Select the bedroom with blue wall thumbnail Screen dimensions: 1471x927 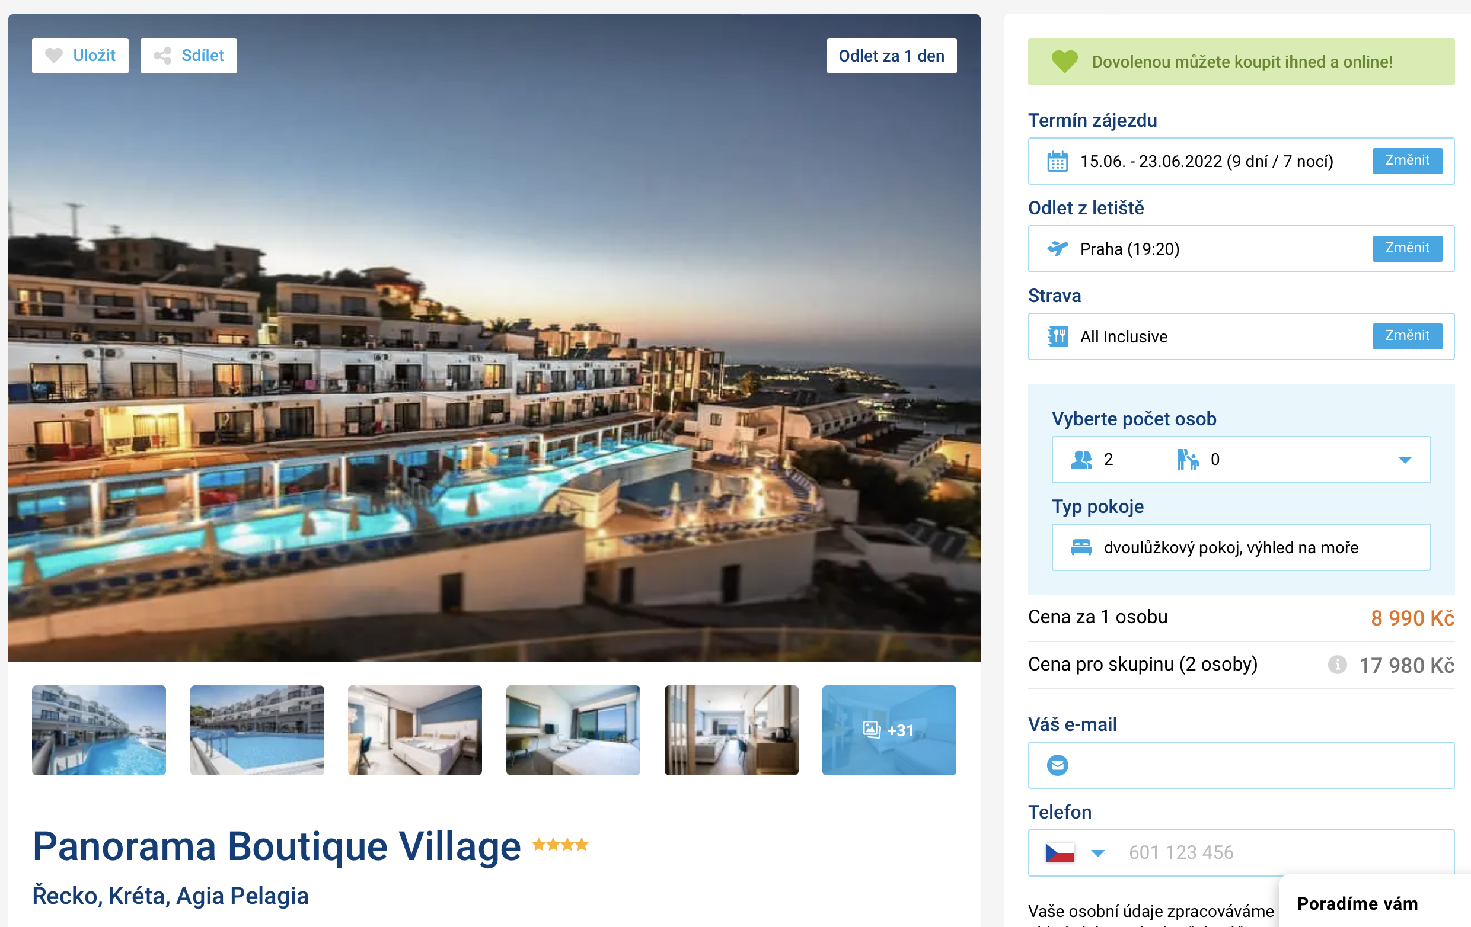coord(415,730)
